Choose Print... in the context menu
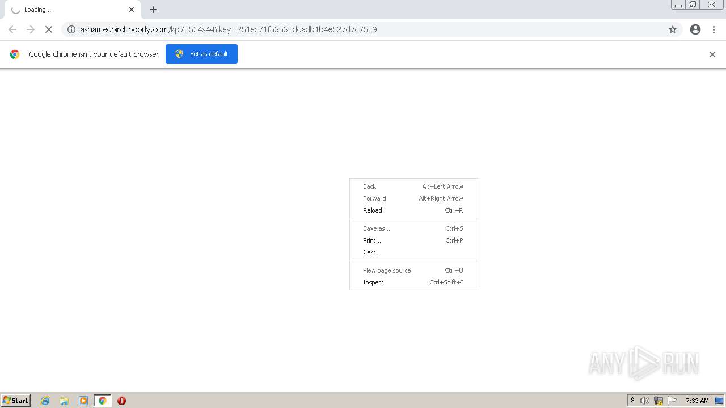726x408 pixels. tap(414, 240)
